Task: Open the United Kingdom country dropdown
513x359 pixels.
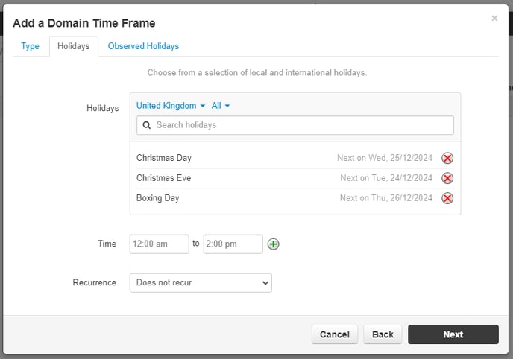Action: 171,106
